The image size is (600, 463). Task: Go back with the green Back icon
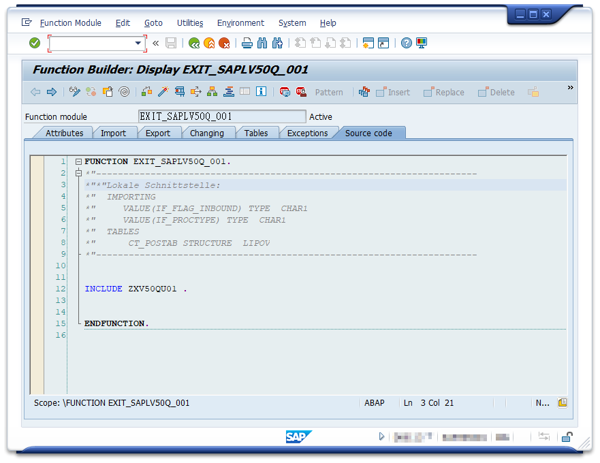pos(194,43)
